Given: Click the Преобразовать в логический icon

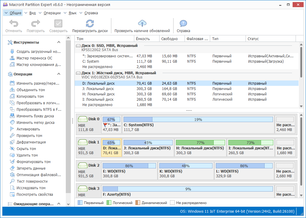Looking at the screenshot, I should [x=12, y=103].
